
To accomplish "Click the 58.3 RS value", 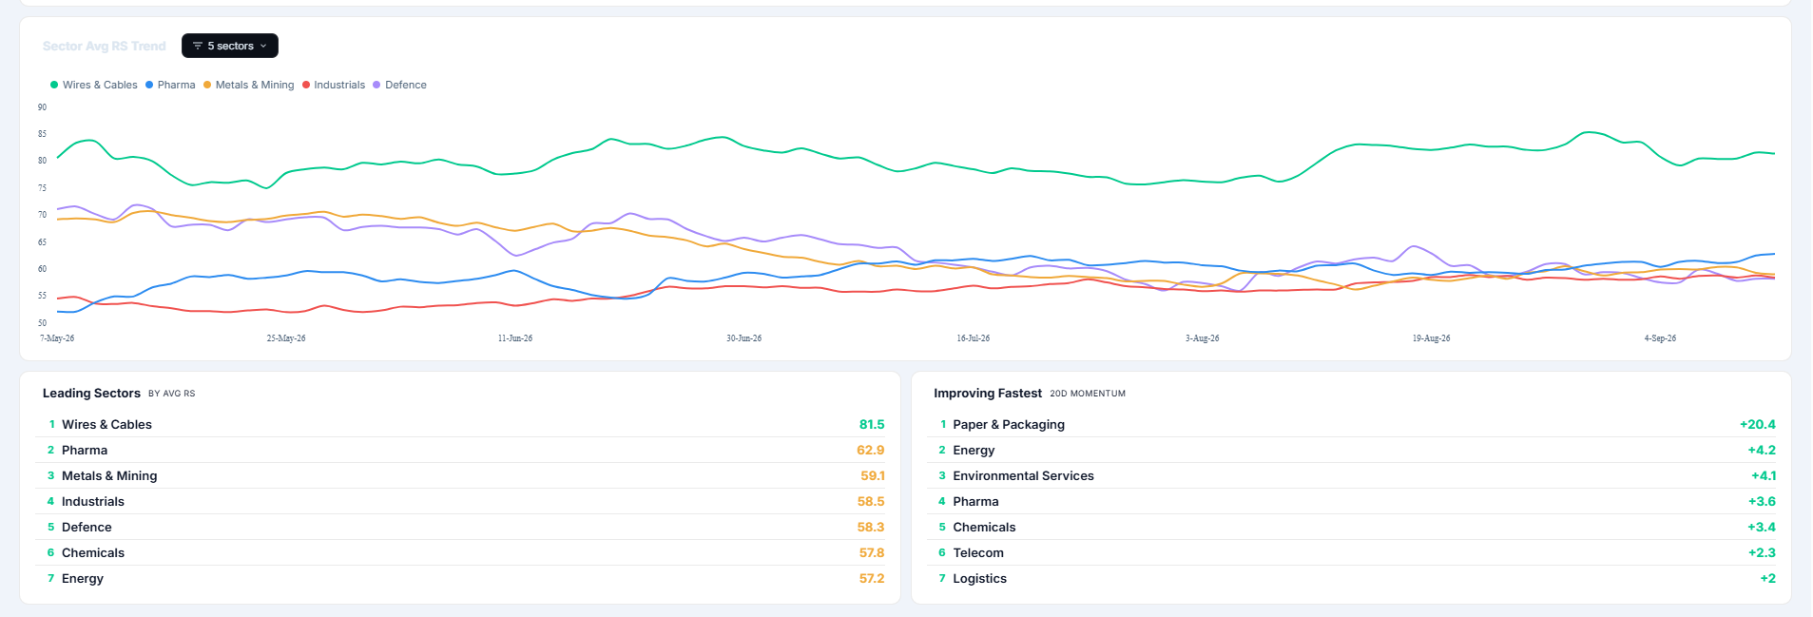I will coord(871,527).
